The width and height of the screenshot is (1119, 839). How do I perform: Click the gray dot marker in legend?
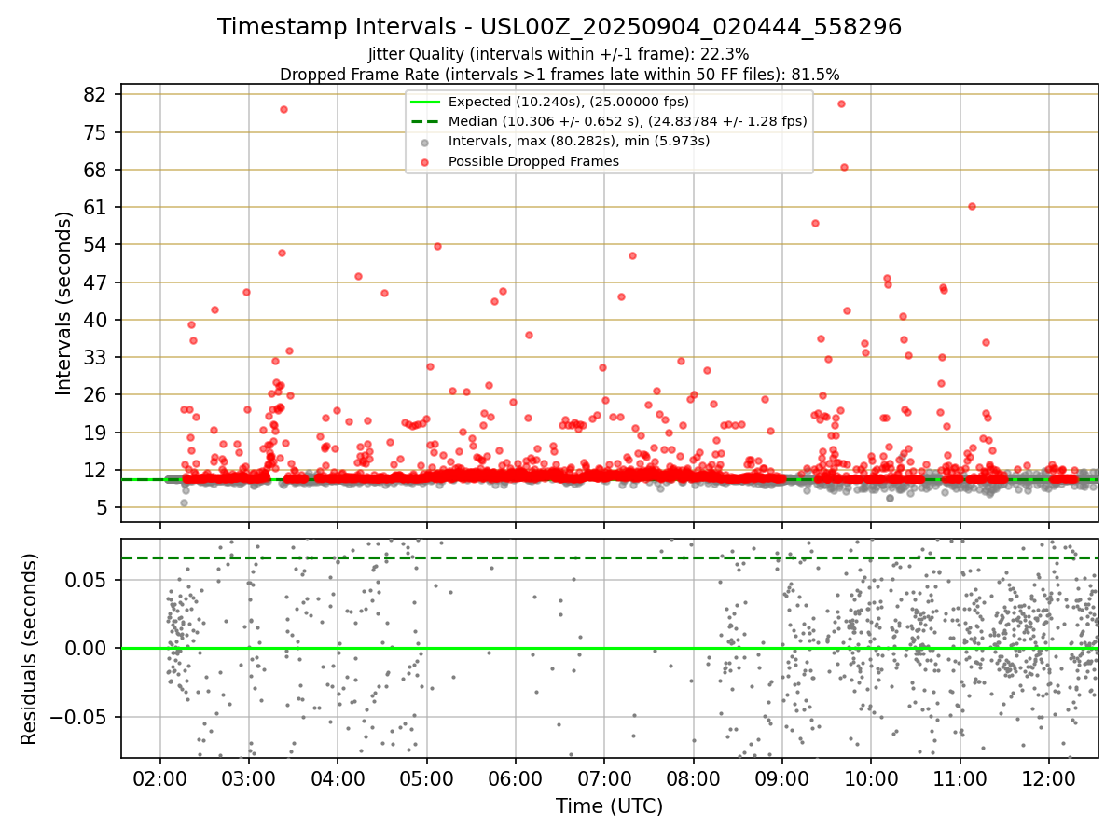[x=424, y=143]
